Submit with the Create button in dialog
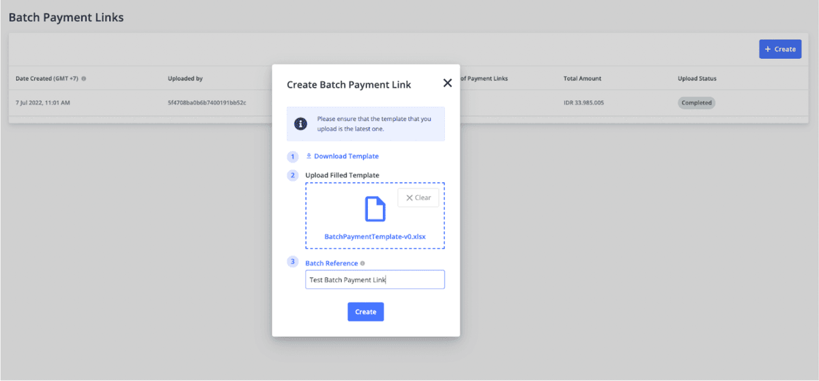The image size is (819, 381). pos(365,312)
